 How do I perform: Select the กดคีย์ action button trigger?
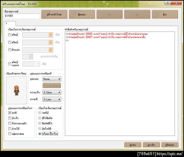pos(40,113)
